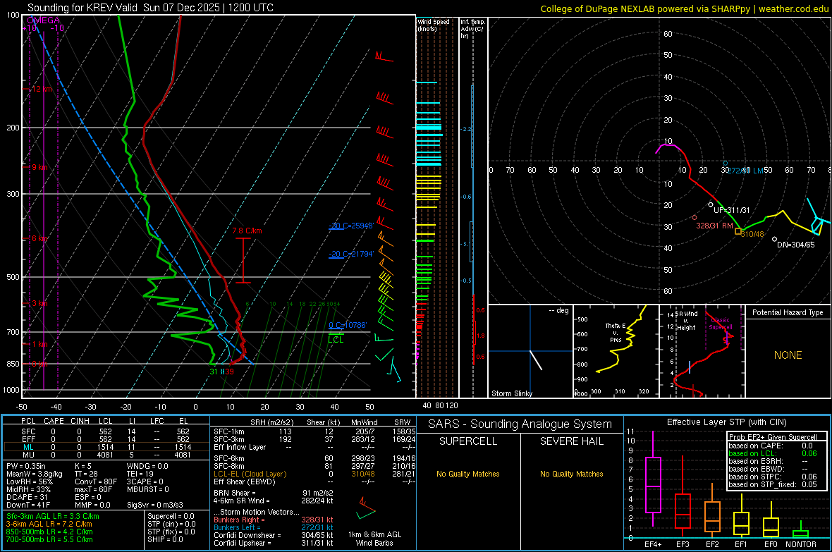
Task: Click the 328/31 RM storm motion label
Action: (x=714, y=226)
